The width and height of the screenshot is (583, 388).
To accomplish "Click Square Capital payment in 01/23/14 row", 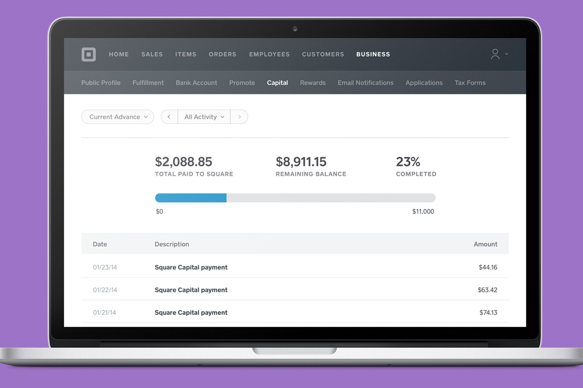I will pos(191,267).
